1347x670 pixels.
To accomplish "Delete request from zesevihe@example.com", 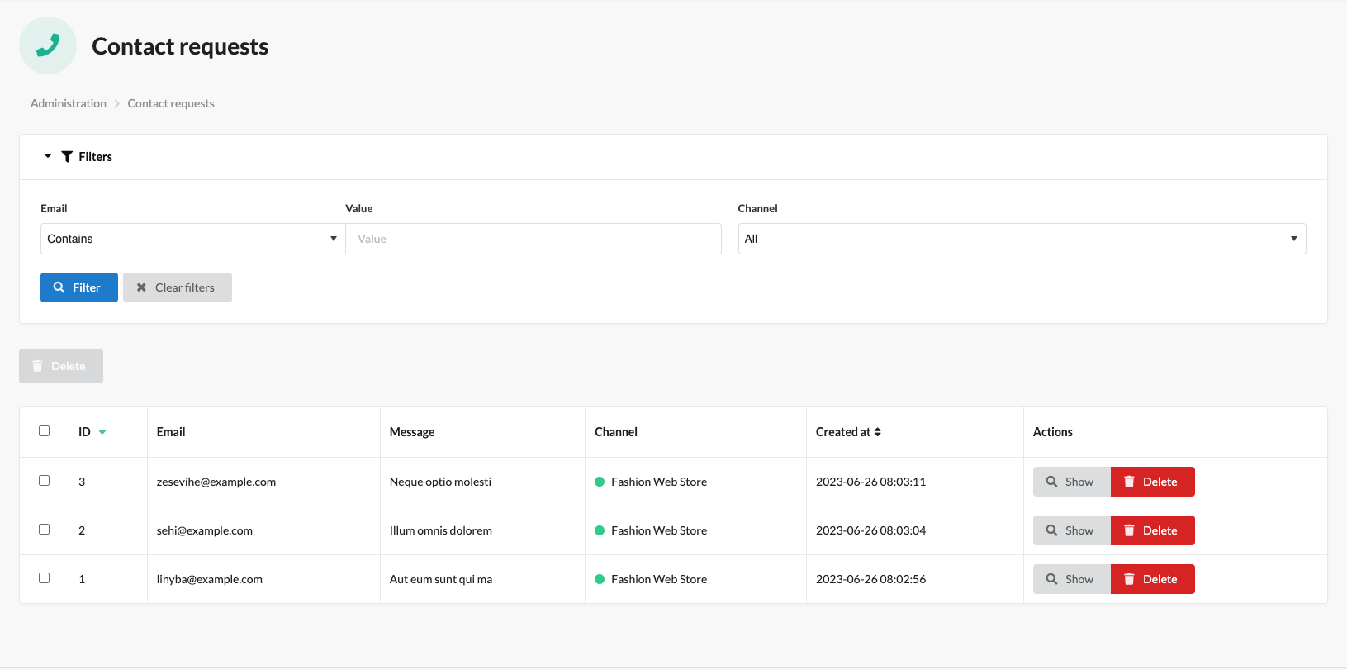I will tap(1153, 482).
